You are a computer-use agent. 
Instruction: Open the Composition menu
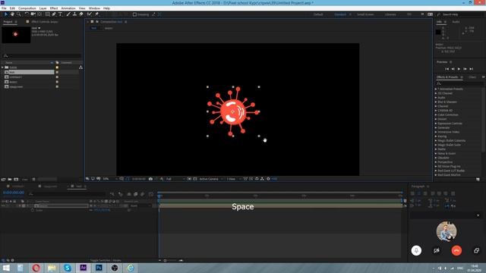coord(27,8)
